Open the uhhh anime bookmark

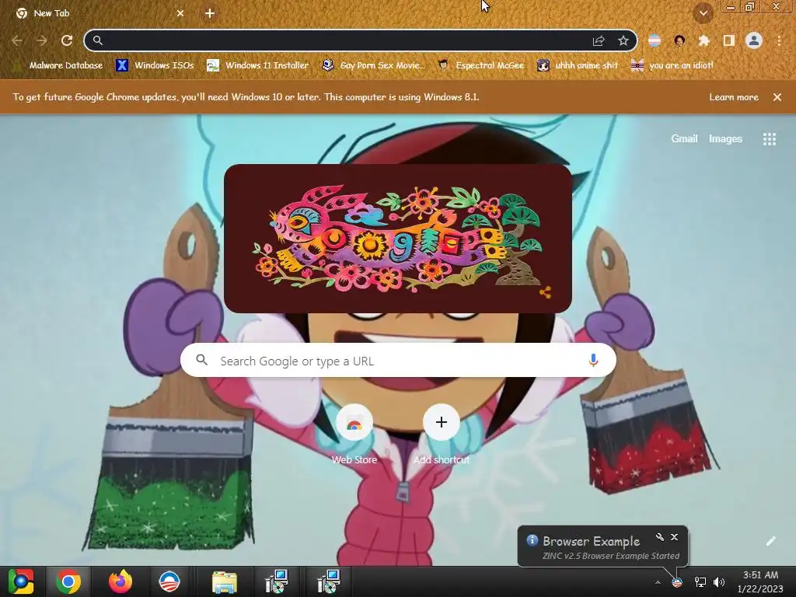click(578, 65)
